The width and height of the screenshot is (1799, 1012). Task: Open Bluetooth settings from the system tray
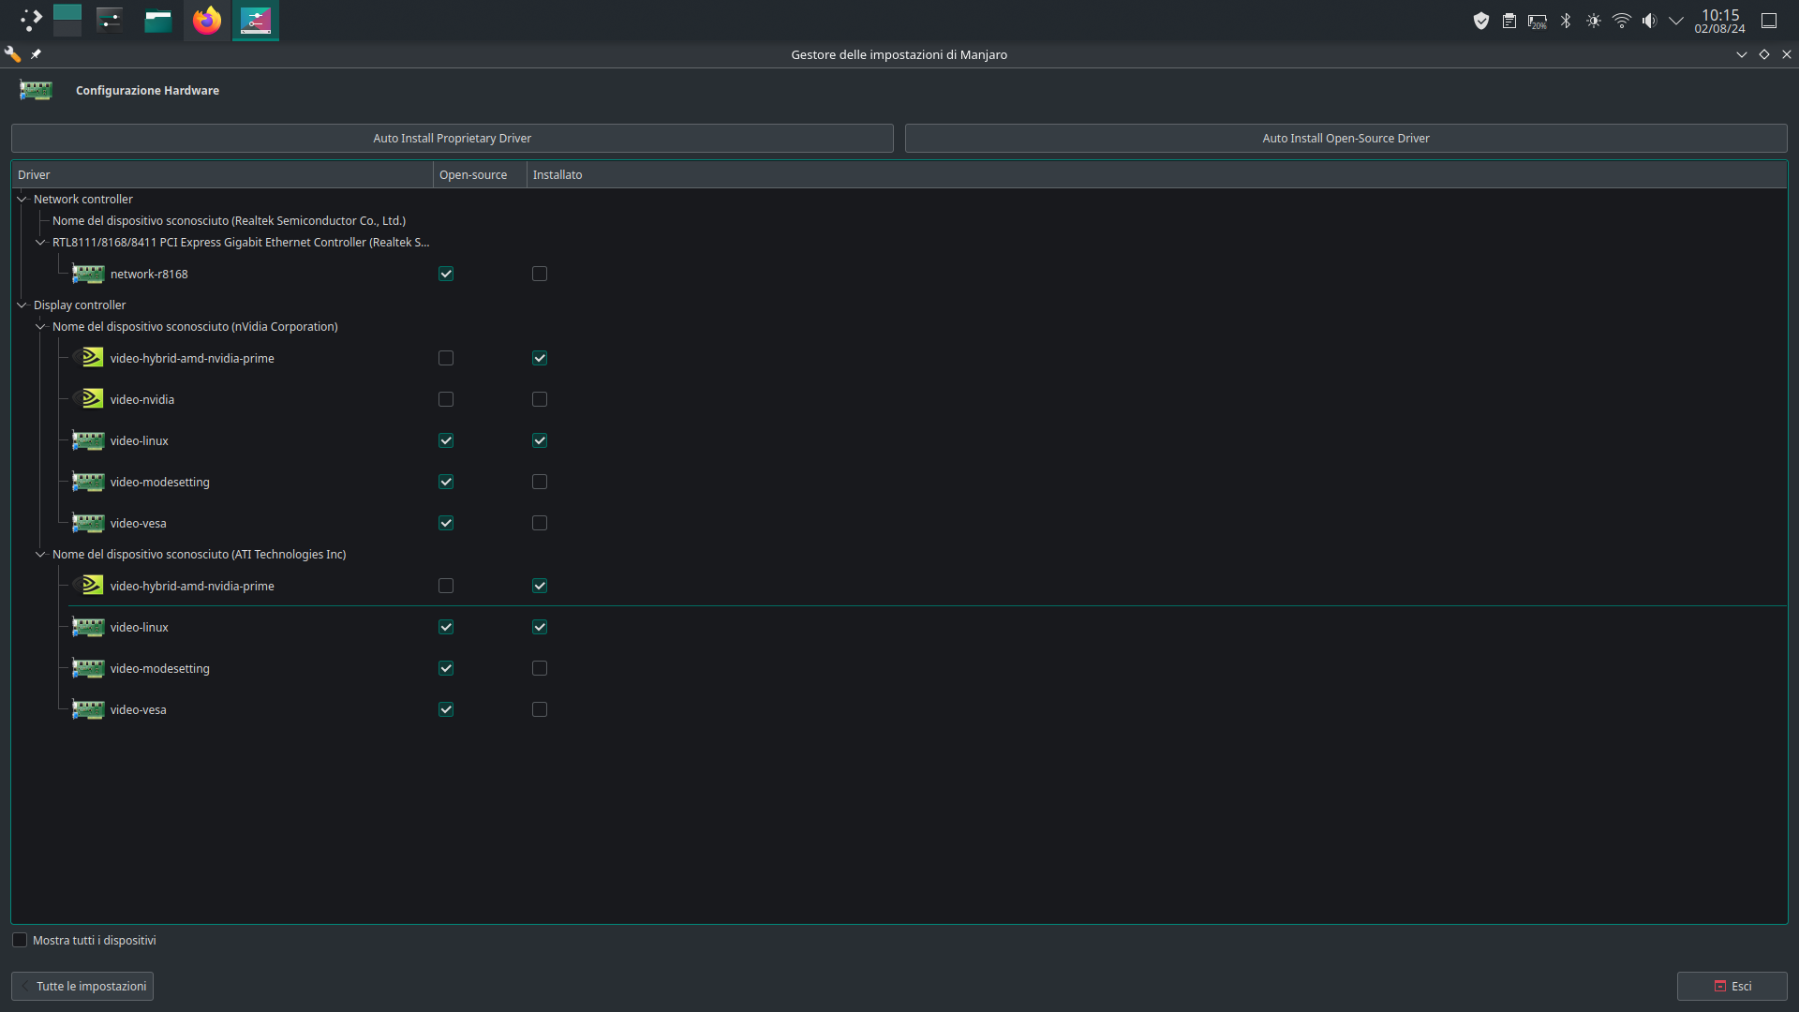[x=1566, y=20]
